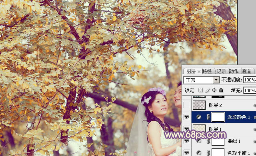The image size is (256, 156).
Task: Select the 图层 2 layer name
Action: click(215, 105)
